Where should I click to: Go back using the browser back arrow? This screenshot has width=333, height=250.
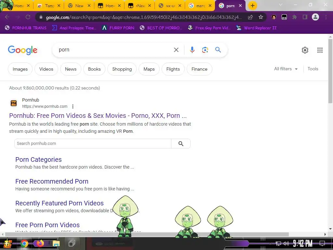point(7,17)
